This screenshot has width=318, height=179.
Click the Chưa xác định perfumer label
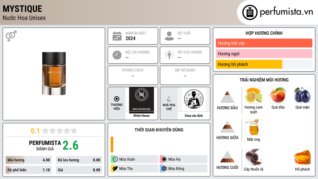(194, 116)
